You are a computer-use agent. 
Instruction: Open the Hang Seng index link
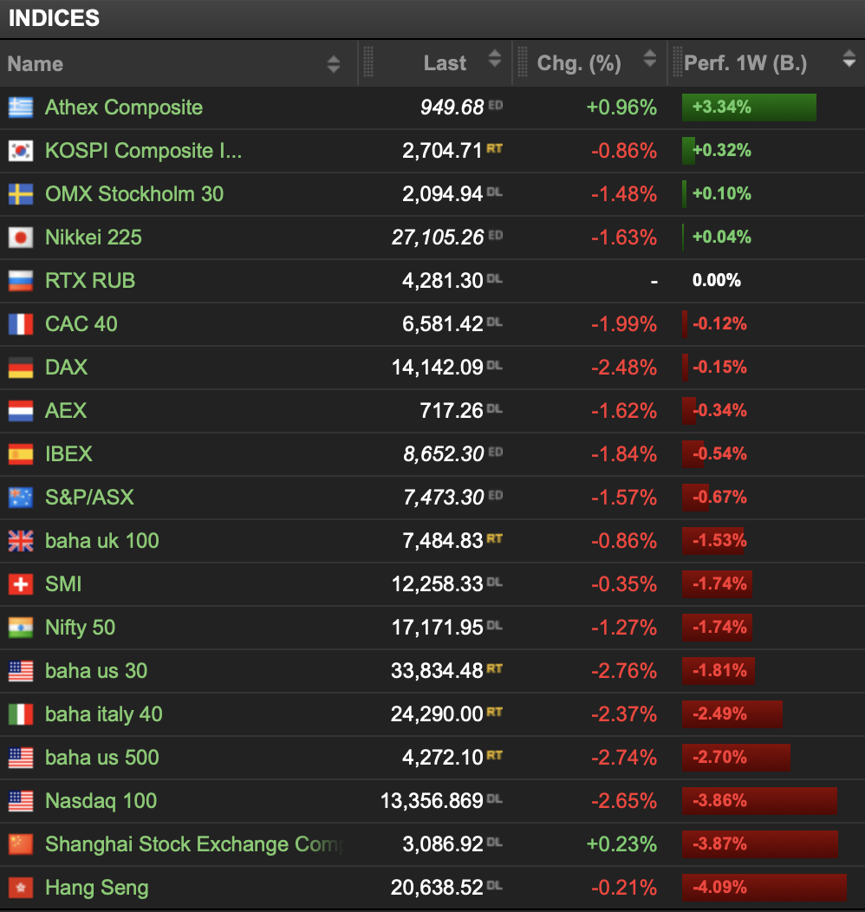(x=97, y=888)
